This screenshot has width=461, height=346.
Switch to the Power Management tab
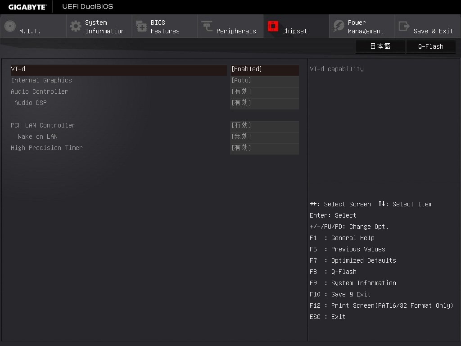pos(362,26)
